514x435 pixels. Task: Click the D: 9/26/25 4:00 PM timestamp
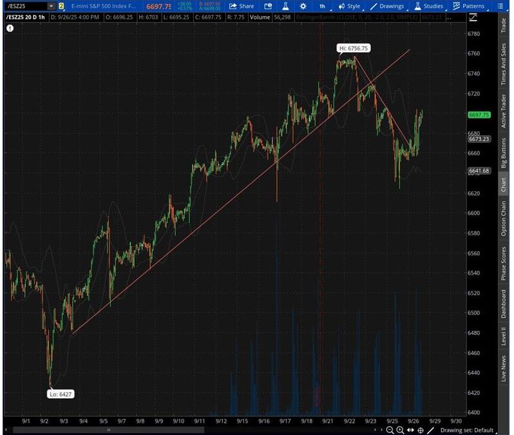(x=75, y=17)
